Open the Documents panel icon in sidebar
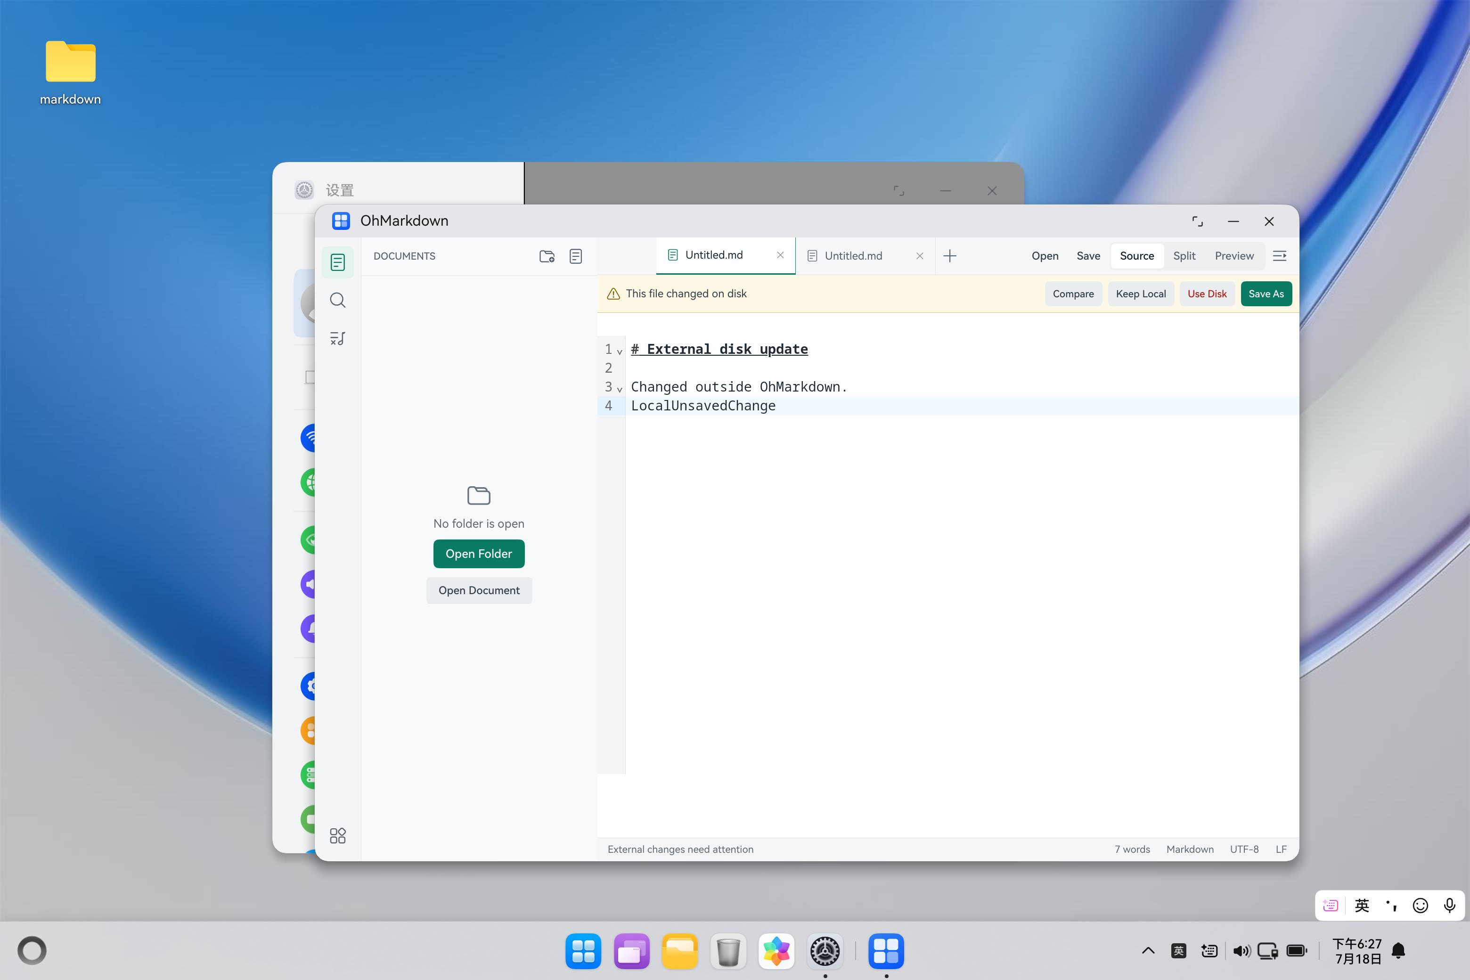Image resolution: width=1470 pixels, height=980 pixels. [337, 262]
